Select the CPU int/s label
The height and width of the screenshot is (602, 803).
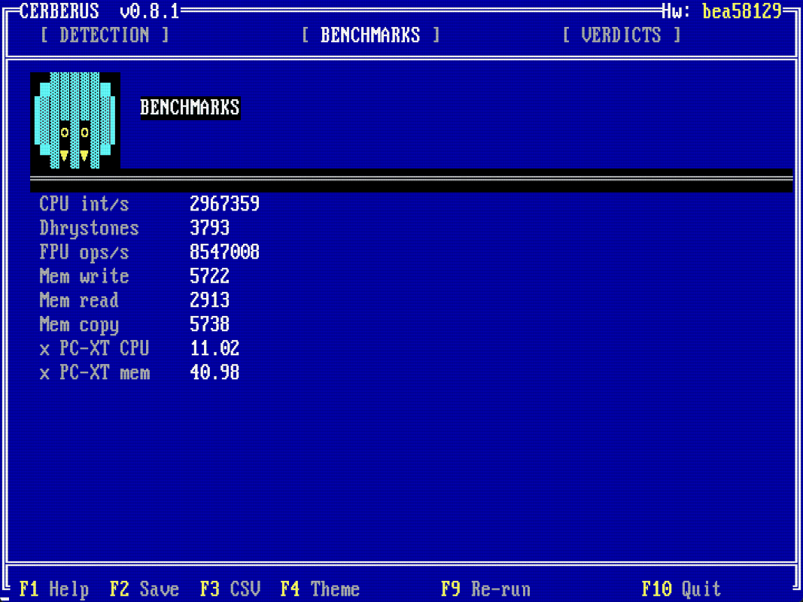pos(84,204)
